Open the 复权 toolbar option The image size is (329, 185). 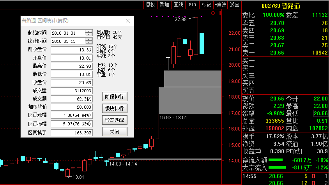150,5
